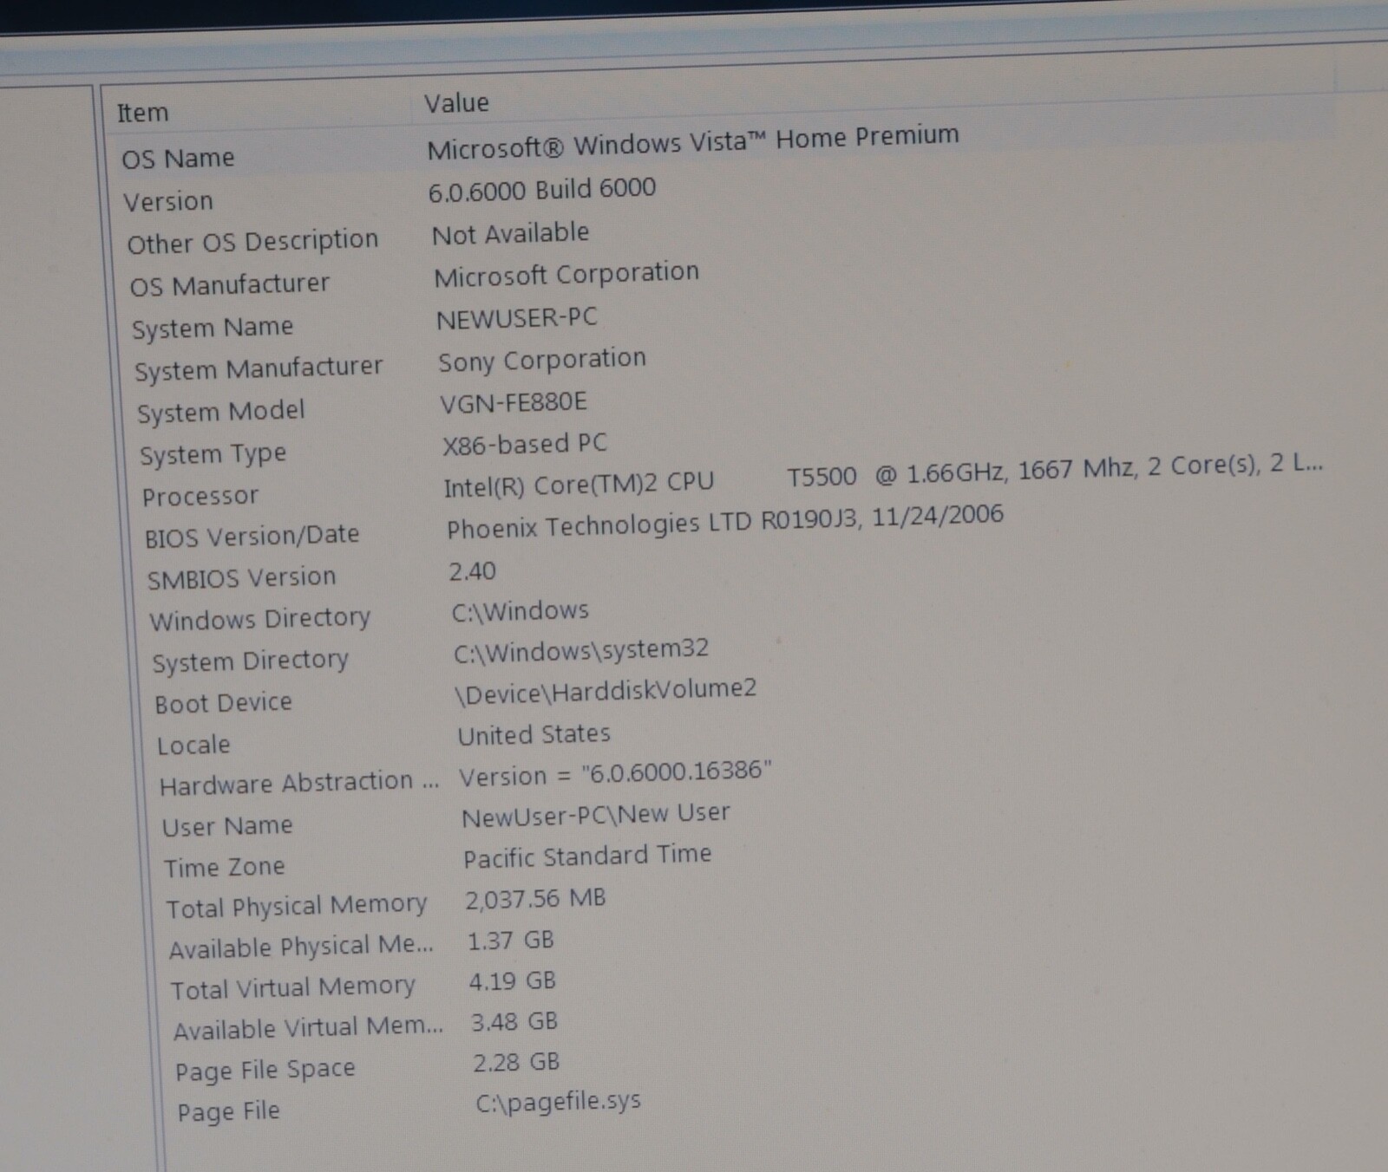Select 'X86-based PC' value

pyautogui.click(x=525, y=445)
